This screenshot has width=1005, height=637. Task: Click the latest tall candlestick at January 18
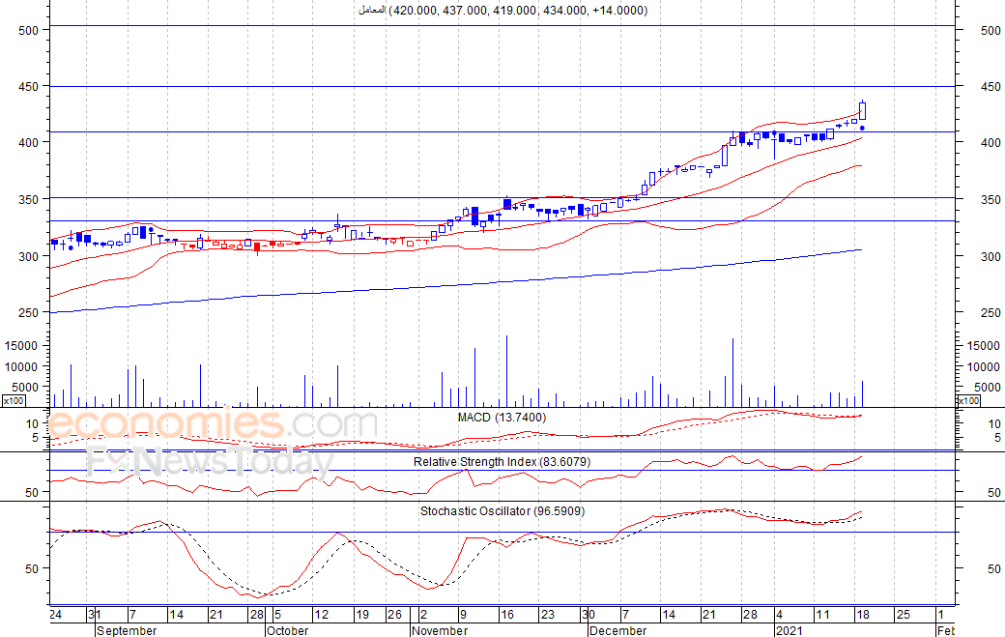(863, 110)
